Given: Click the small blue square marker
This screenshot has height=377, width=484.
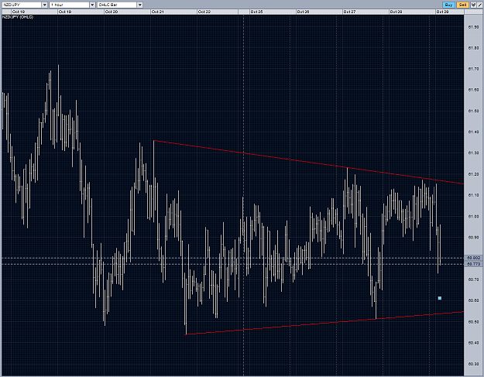Looking at the screenshot, I should (440, 298).
